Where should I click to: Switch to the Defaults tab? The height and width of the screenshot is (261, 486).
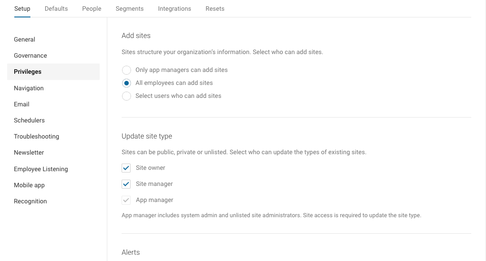(x=56, y=8)
